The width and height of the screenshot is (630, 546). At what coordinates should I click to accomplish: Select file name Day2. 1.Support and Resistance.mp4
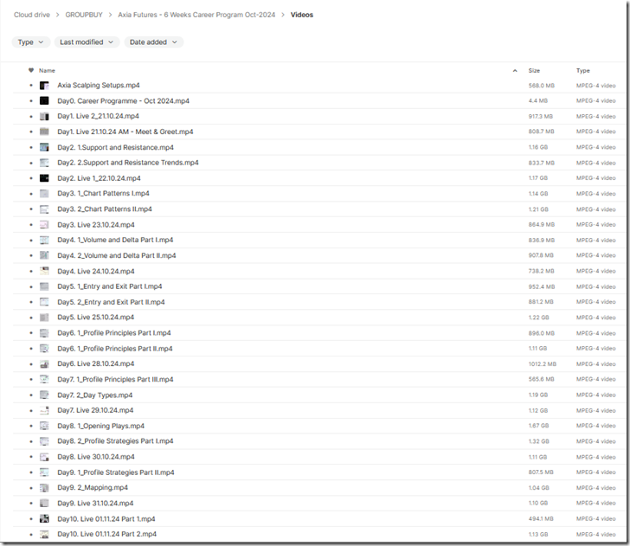[x=115, y=147]
